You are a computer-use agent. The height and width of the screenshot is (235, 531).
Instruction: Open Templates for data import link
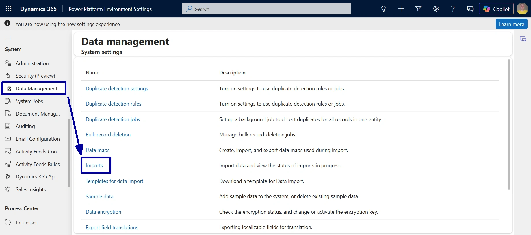(114, 181)
